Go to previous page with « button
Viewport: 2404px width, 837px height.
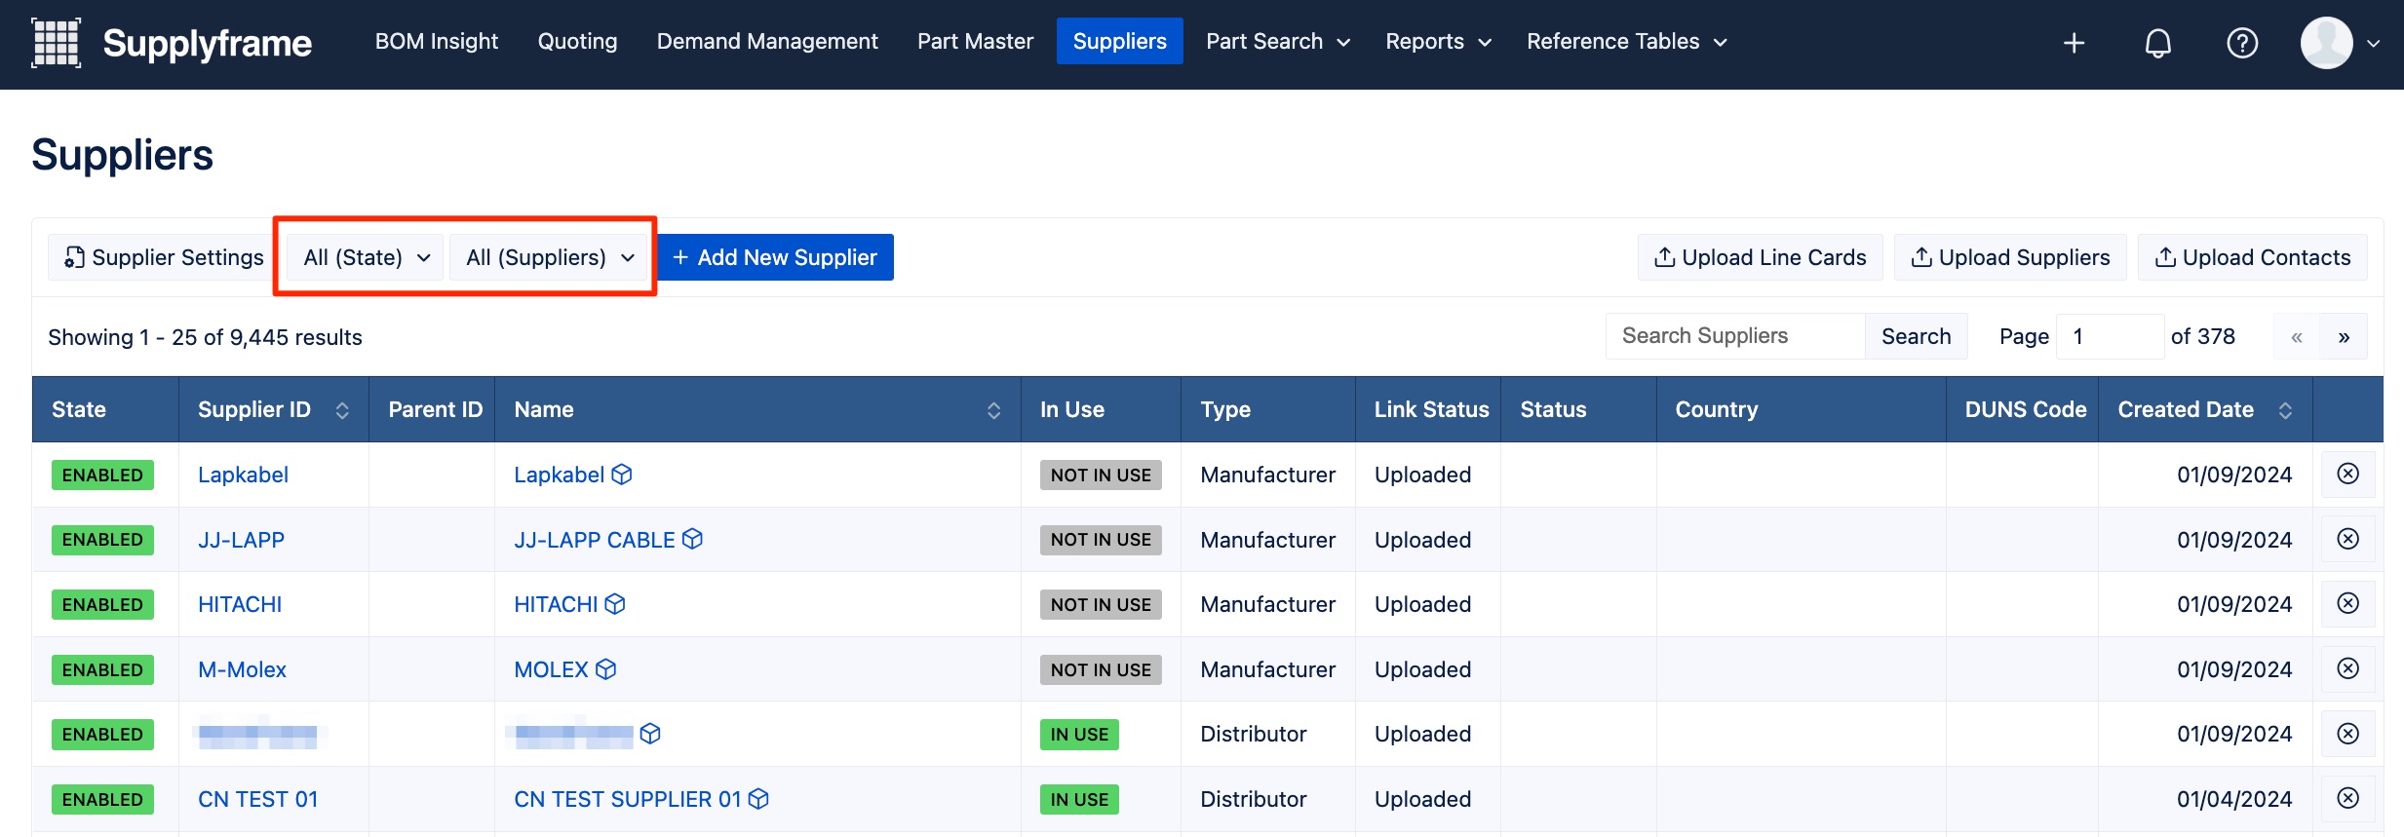click(2297, 337)
